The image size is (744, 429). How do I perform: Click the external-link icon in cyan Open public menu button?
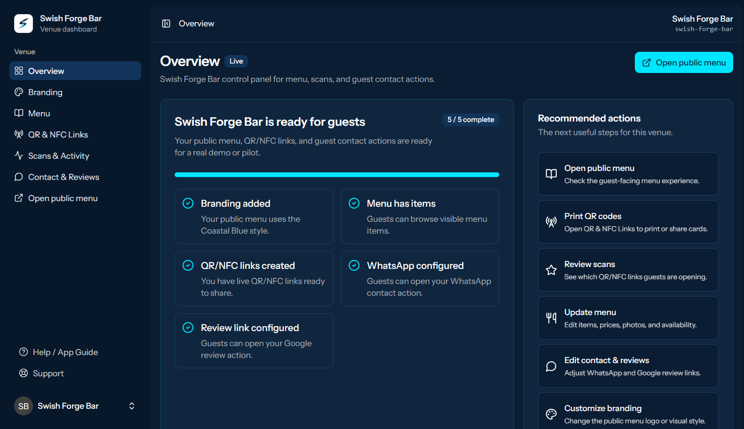tap(647, 63)
